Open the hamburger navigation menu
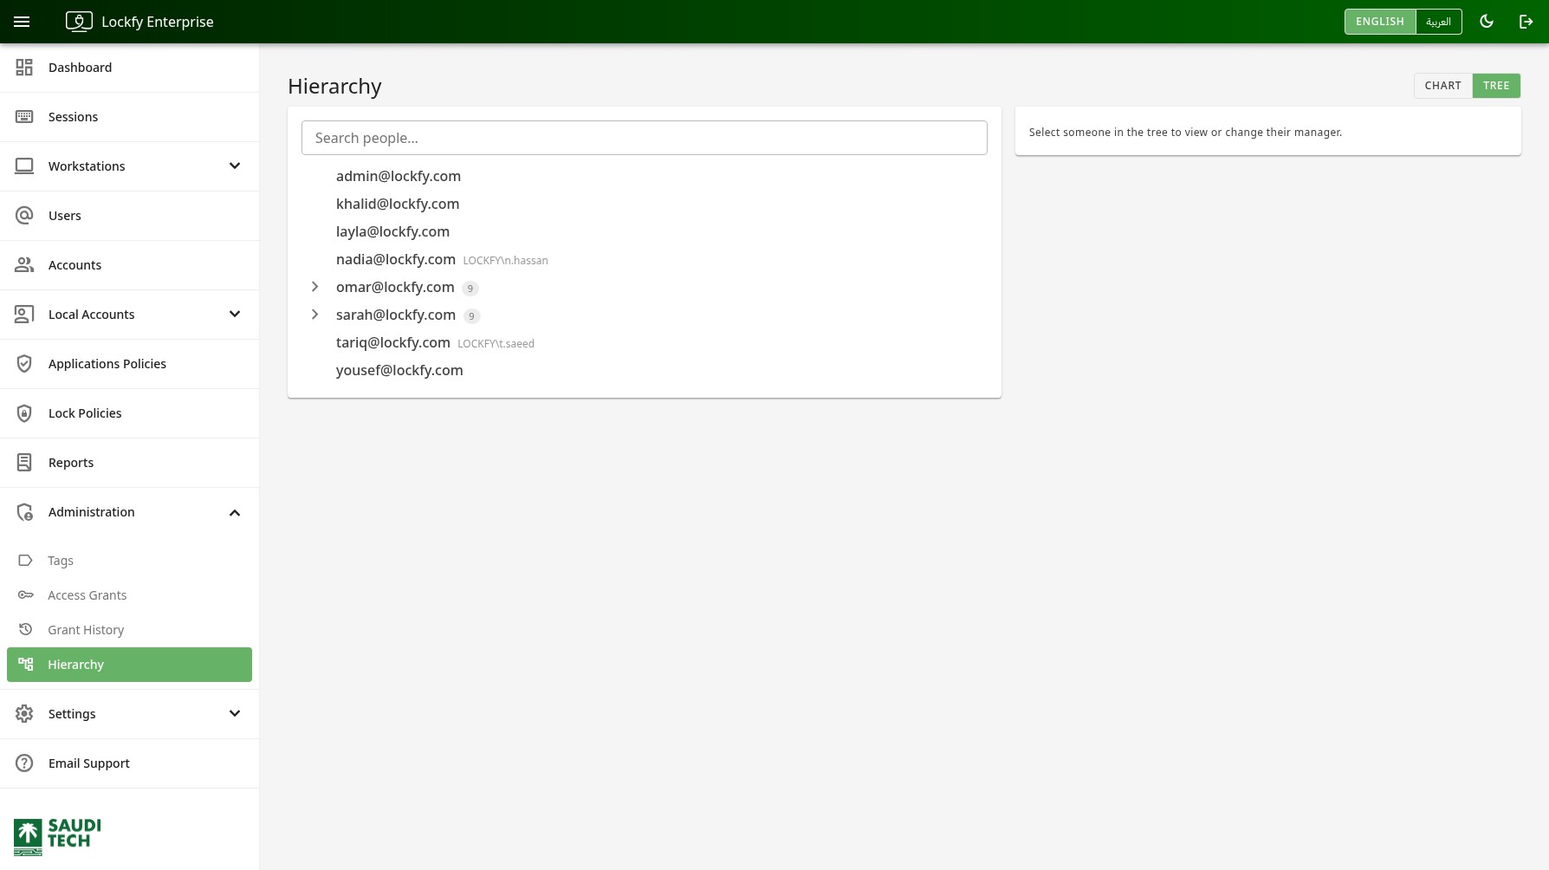The width and height of the screenshot is (1549, 870). [22, 22]
